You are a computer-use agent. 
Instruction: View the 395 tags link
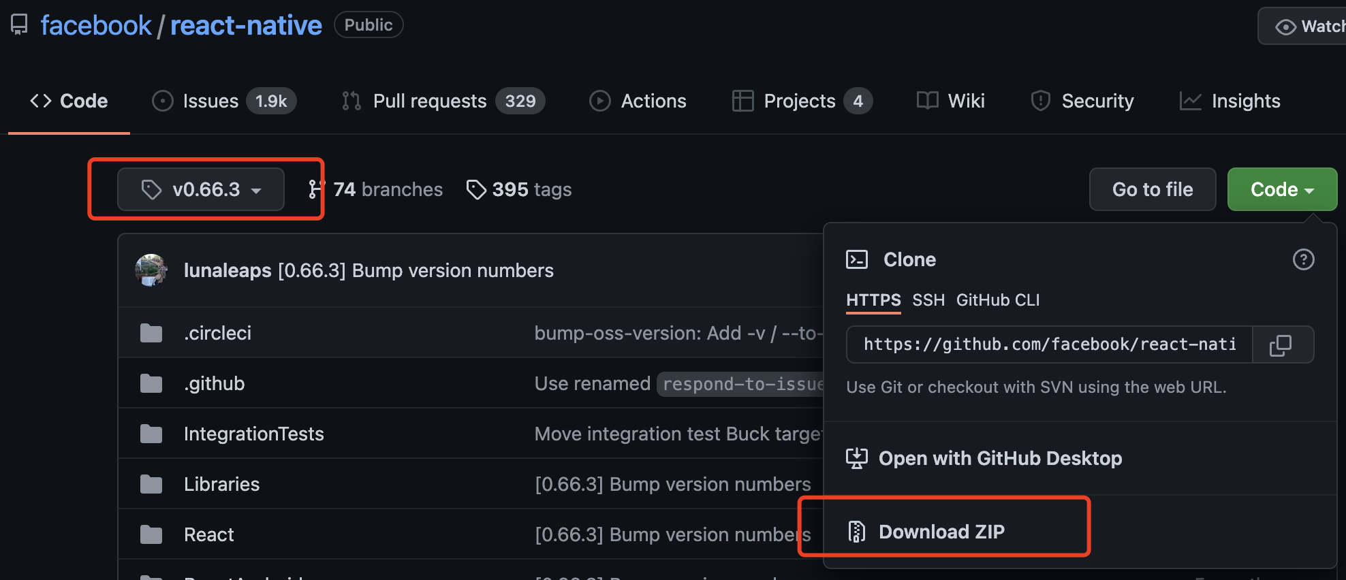pyautogui.click(x=518, y=189)
